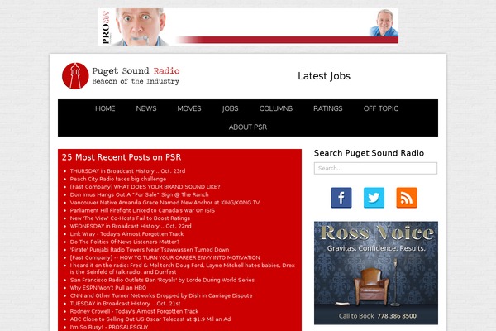496x331 pixels.
Task: Open the COLUMNS menu item
Action: [x=276, y=108]
